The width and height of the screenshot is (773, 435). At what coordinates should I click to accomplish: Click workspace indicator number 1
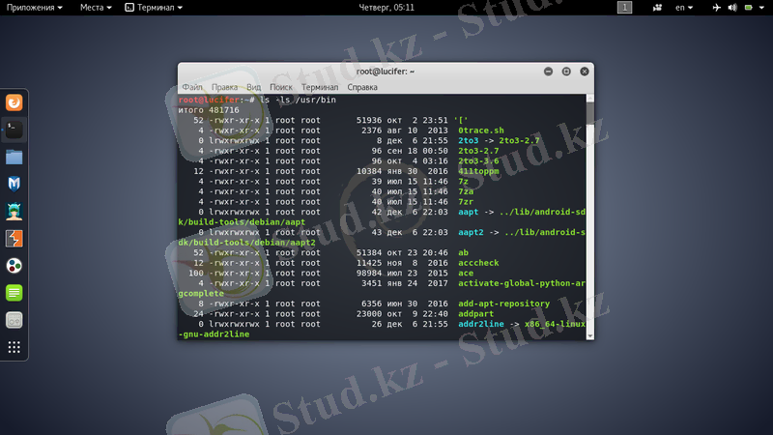tap(624, 8)
